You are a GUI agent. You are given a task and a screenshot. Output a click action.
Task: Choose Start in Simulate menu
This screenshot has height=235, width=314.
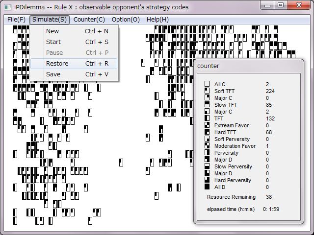coord(74,42)
